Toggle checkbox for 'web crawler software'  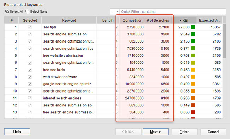coord(30,77)
